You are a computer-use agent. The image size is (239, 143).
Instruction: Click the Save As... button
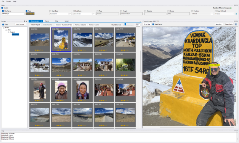pyautogui.click(x=218, y=24)
